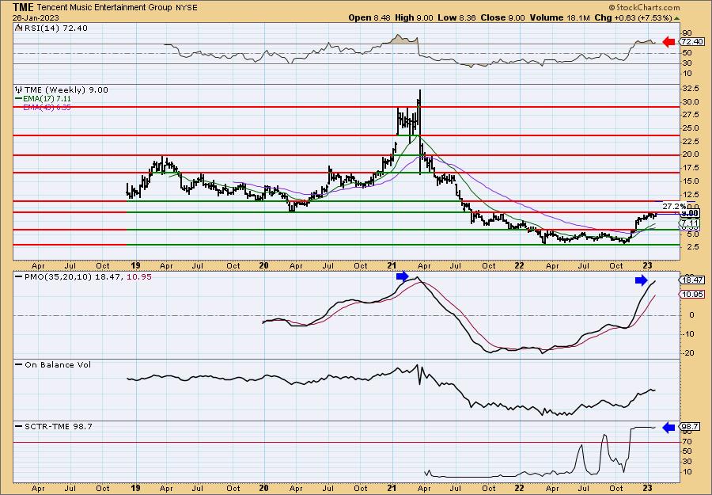
Task: Click the green up-triangle change indicator
Action: (676, 18)
